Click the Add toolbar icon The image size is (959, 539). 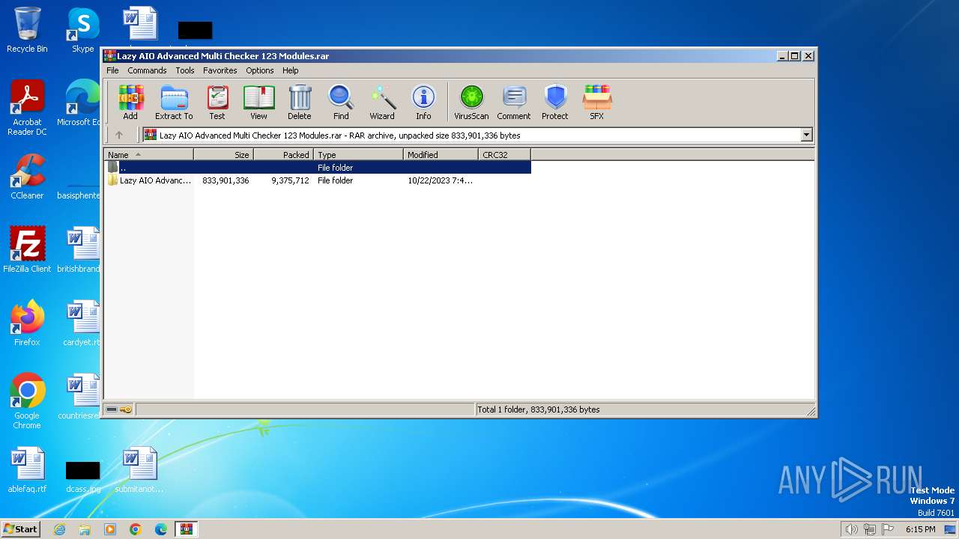130,102
